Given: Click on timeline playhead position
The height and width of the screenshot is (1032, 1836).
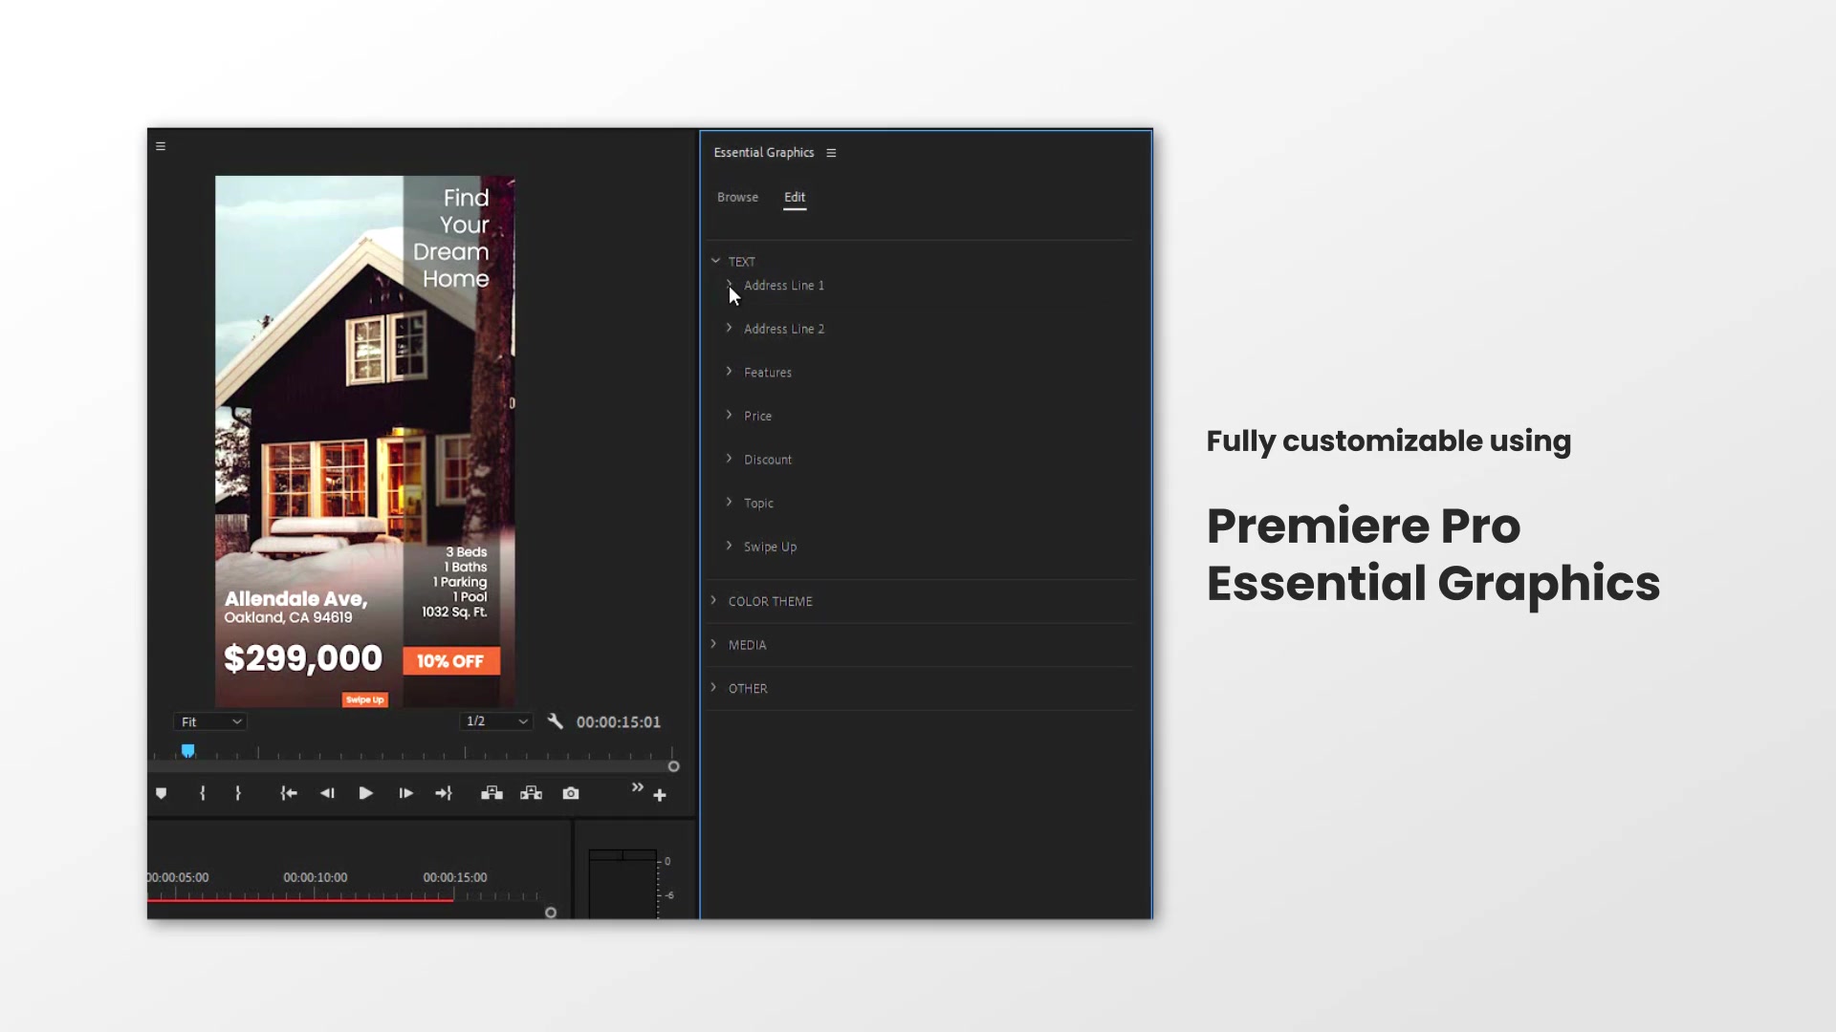Looking at the screenshot, I should (x=187, y=750).
